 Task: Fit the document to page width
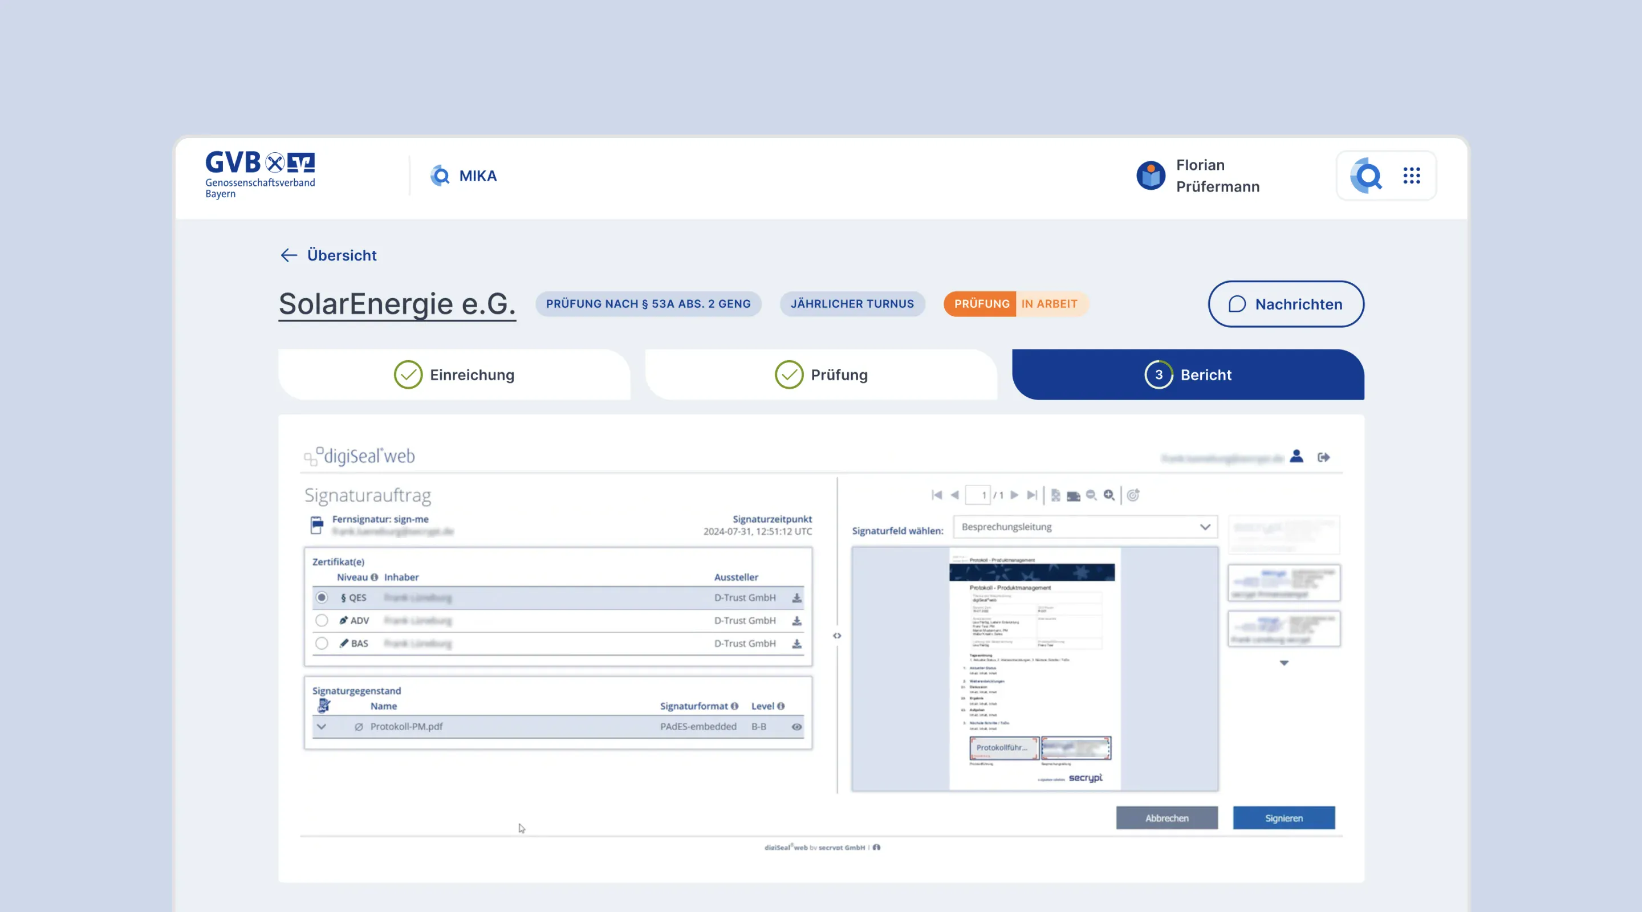[x=1074, y=496]
